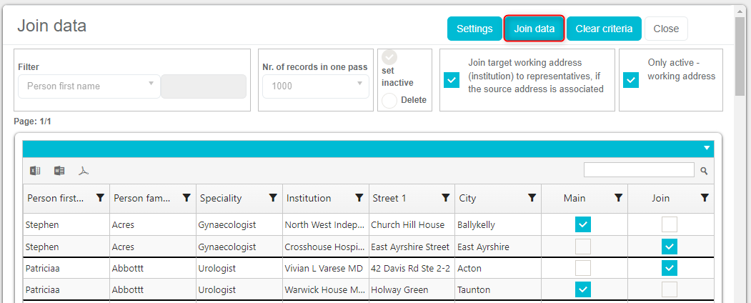Viewport: 751px width, 303px height.
Task: Click the grid search text box
Action: click(x=639, y=170)
